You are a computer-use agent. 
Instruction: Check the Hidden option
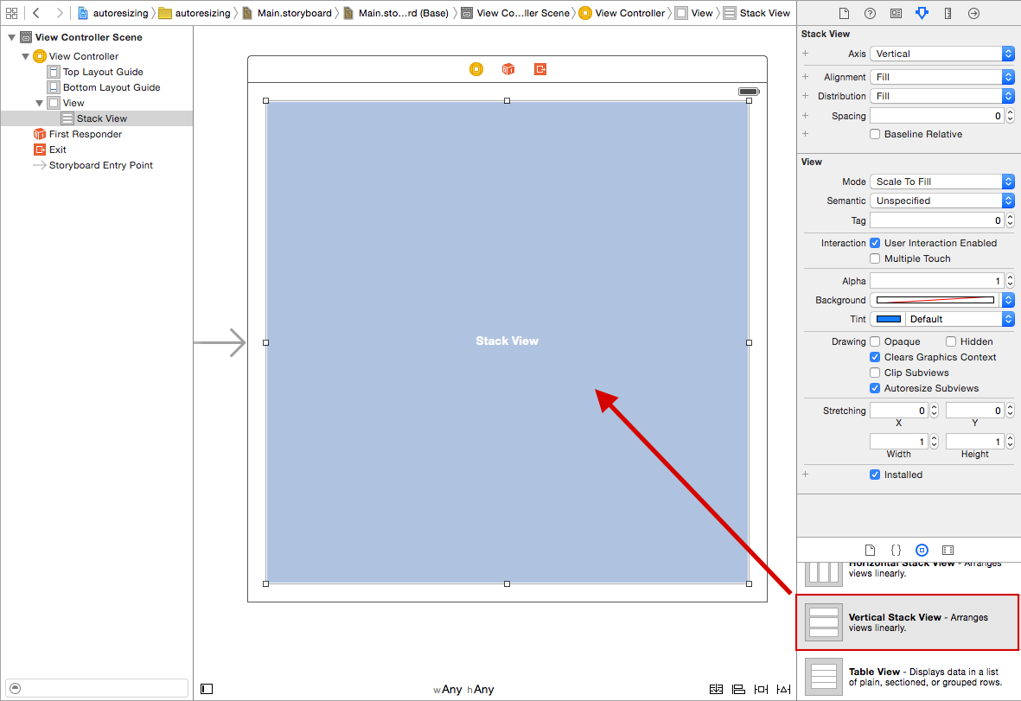coord(951,341)
